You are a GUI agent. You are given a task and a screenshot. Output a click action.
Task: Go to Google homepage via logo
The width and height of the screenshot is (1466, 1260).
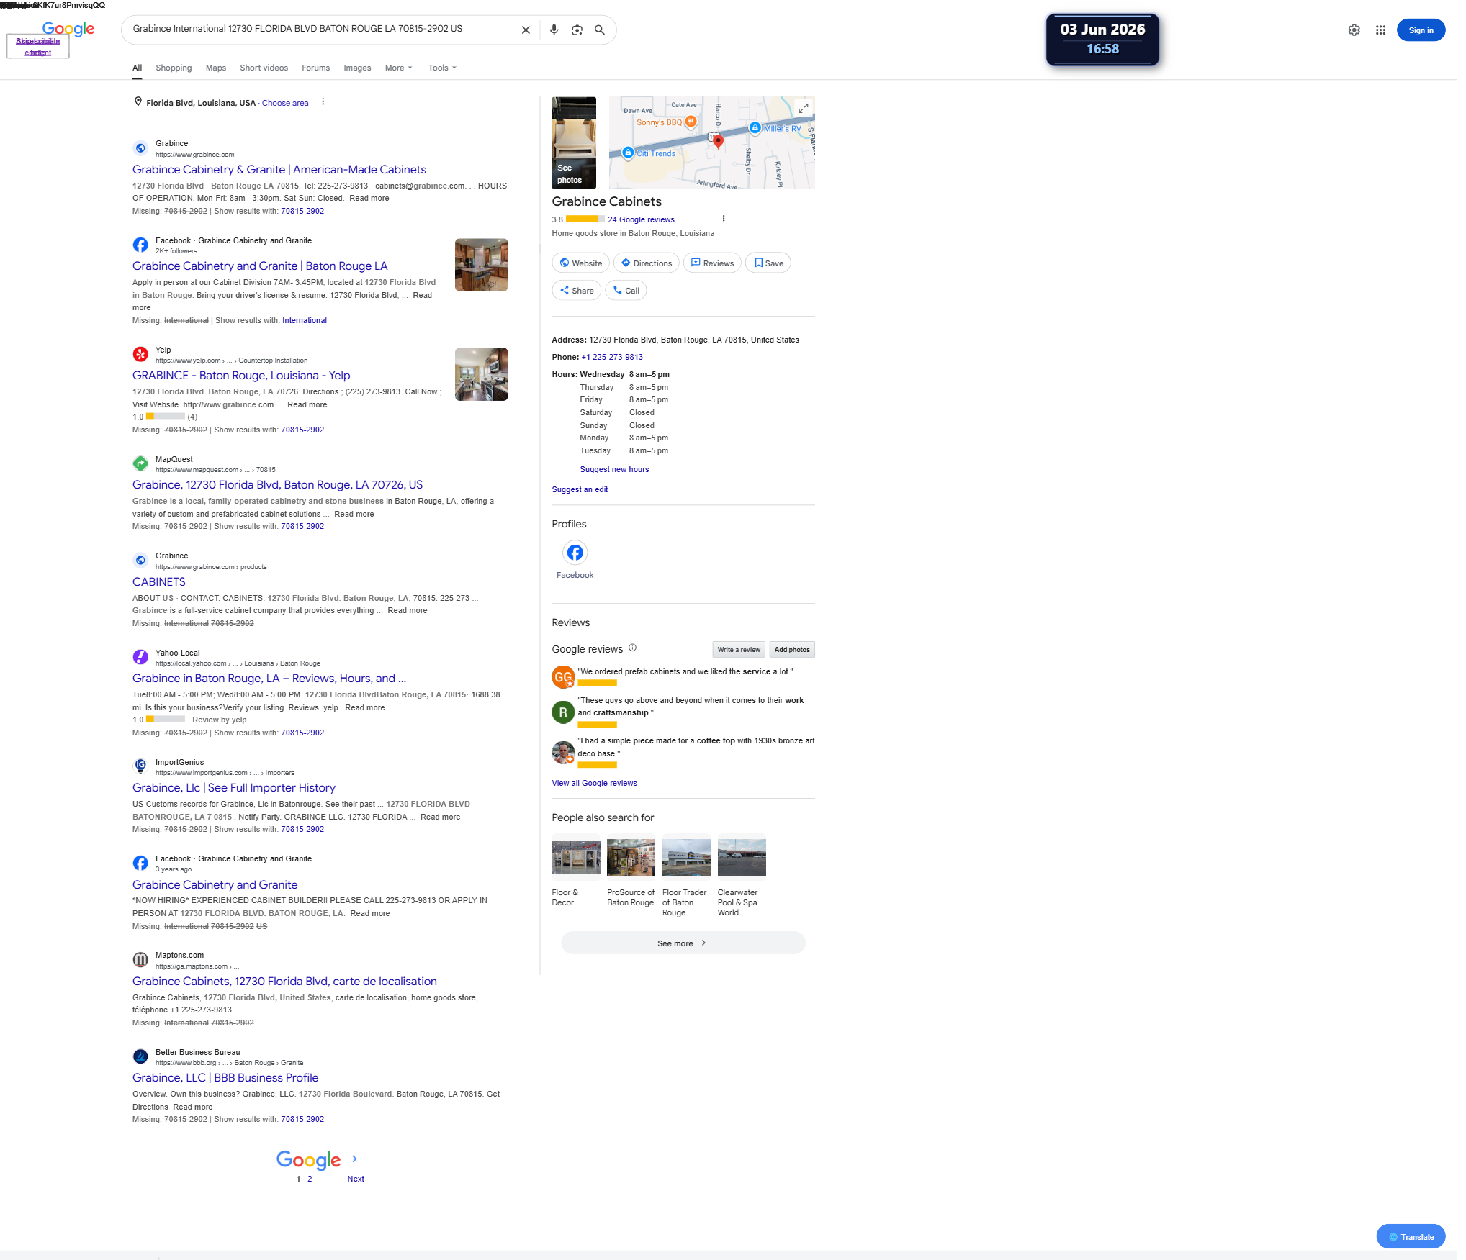tap(68, 29)
